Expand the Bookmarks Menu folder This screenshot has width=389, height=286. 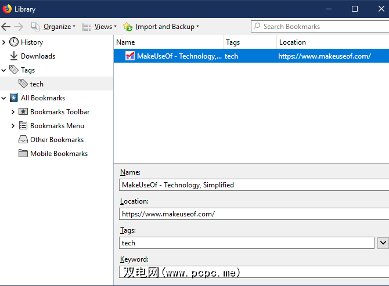(x=13, y=125)
